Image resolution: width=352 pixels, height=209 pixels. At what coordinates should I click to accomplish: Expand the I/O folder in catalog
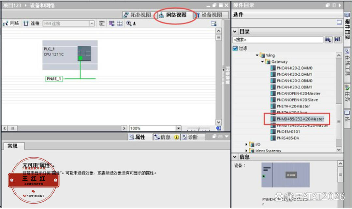click(246, 144)
